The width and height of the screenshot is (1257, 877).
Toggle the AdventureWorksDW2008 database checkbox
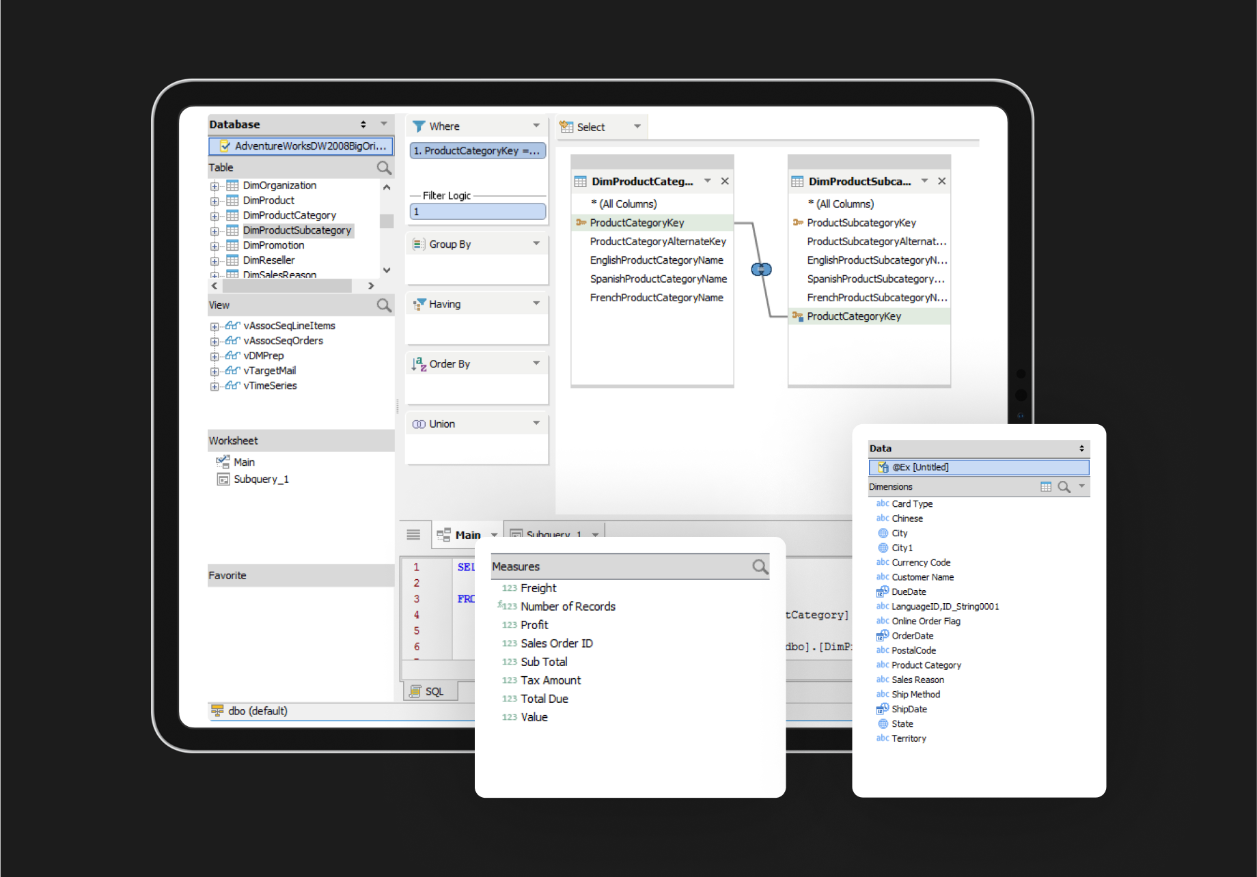(225, 146)
